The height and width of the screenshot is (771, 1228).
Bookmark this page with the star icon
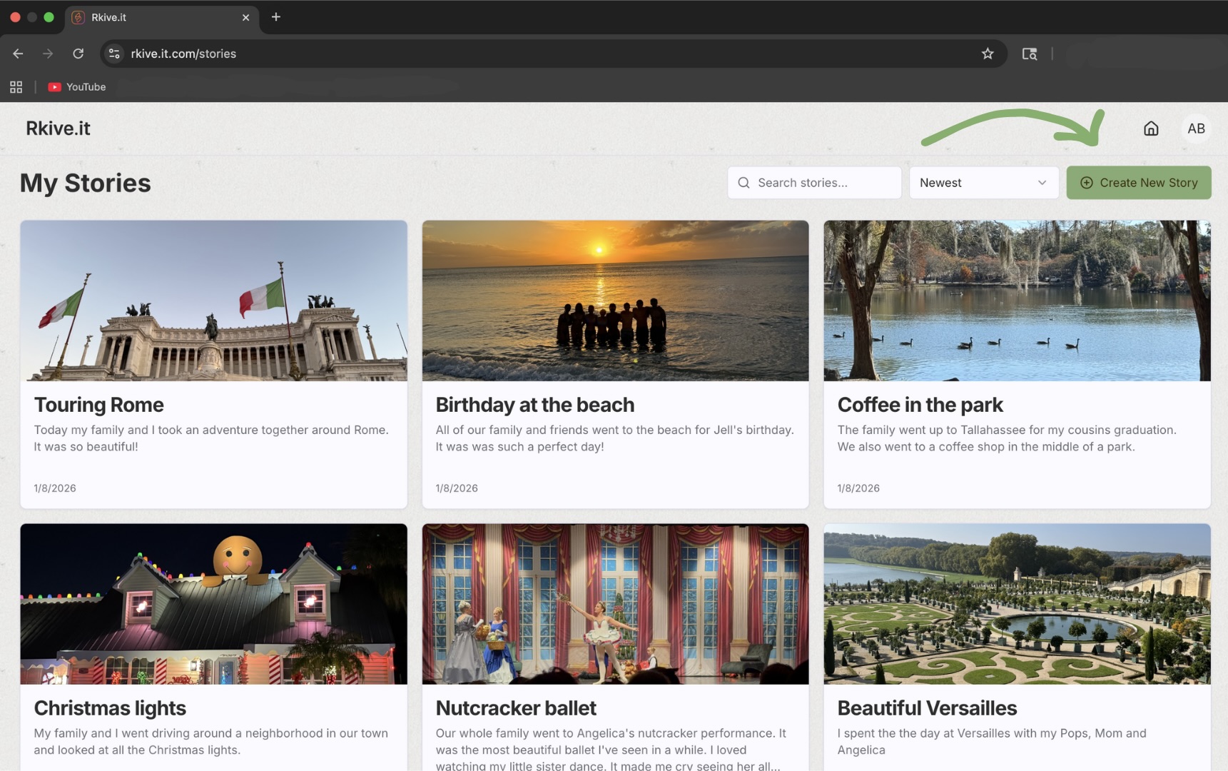988,54
